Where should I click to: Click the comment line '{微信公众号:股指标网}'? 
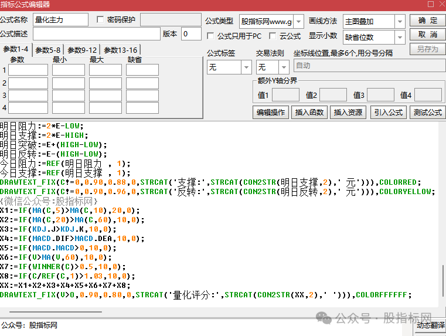tap(49, 201)
